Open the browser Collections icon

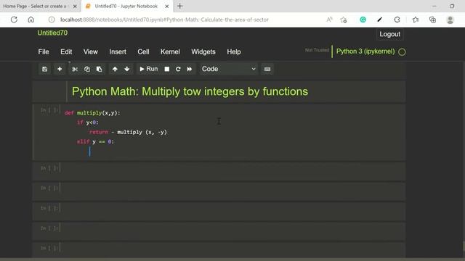433,20
